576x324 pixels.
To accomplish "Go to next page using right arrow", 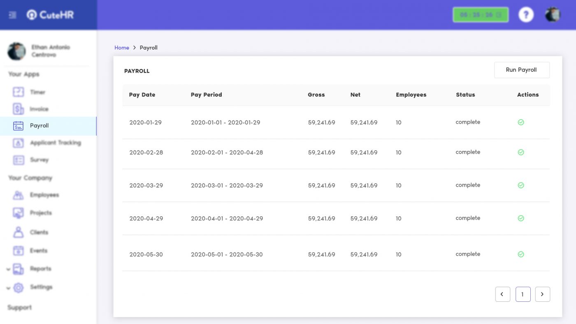I will [x=542, y=294].
